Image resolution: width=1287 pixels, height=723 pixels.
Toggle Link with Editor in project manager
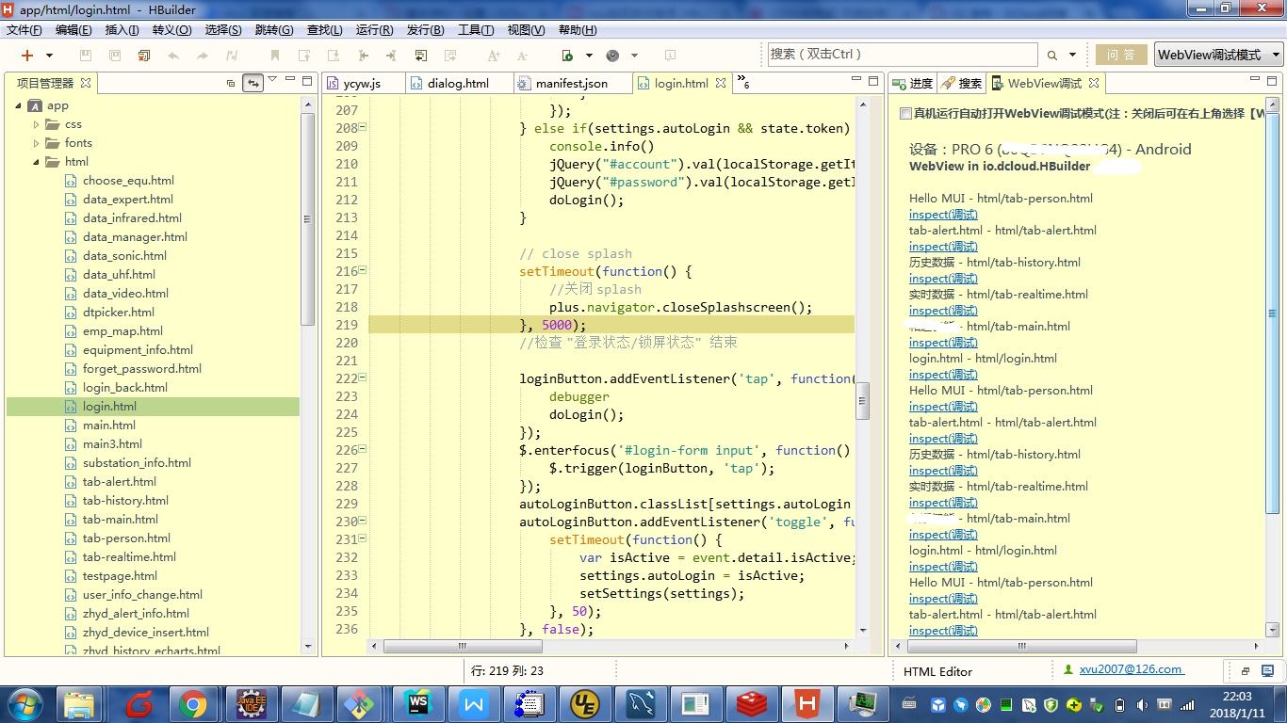click(x=252, y=83)
